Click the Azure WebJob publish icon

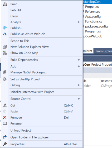point(5,34)
